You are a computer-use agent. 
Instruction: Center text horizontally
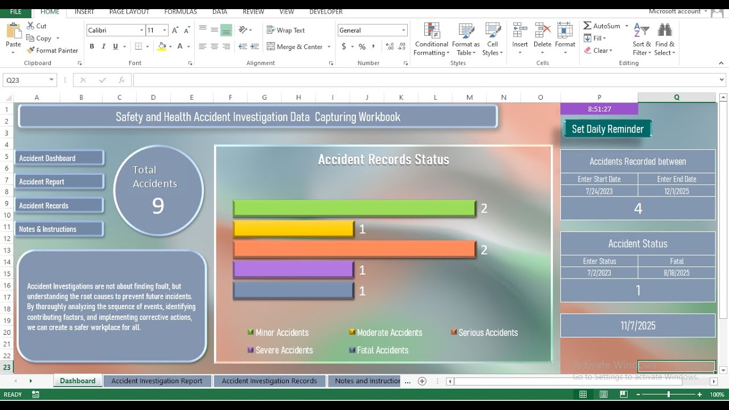pyautogui.click(x=215, y=47)
